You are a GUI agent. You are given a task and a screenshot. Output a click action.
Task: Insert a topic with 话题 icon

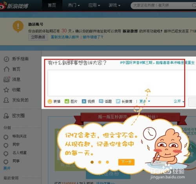(x=101, y=101)
